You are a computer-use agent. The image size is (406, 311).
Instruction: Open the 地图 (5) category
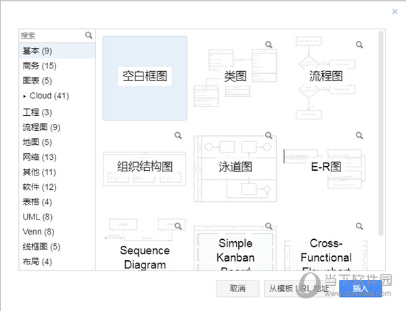58,142
